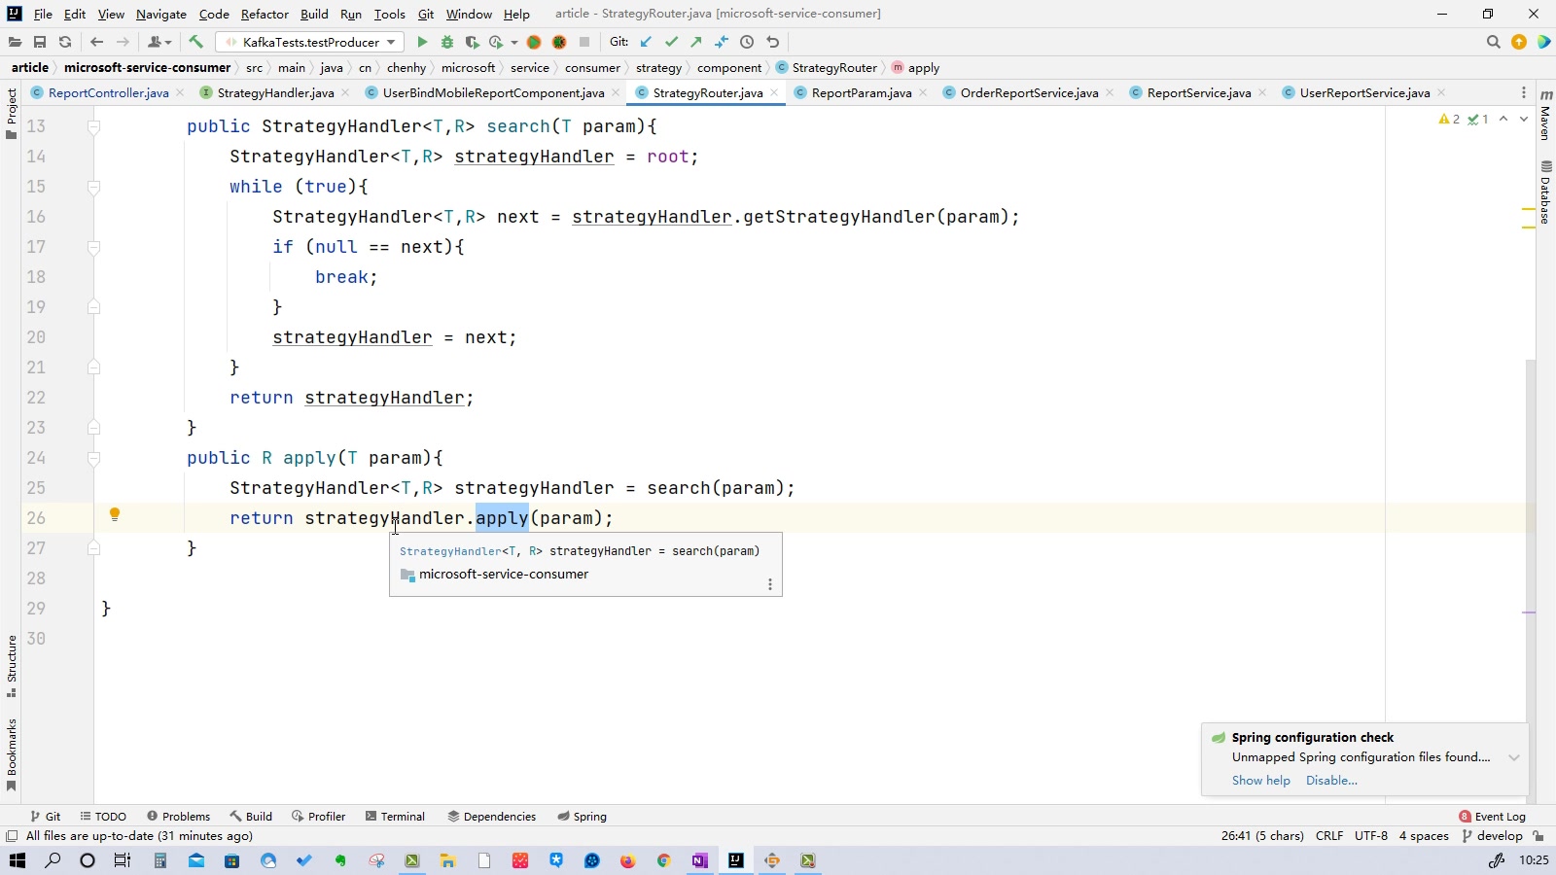The width and height of the screenshot is (1556, 875).
Task: Collapse the if block fold at line 17
Action: (x=94, y=247)
